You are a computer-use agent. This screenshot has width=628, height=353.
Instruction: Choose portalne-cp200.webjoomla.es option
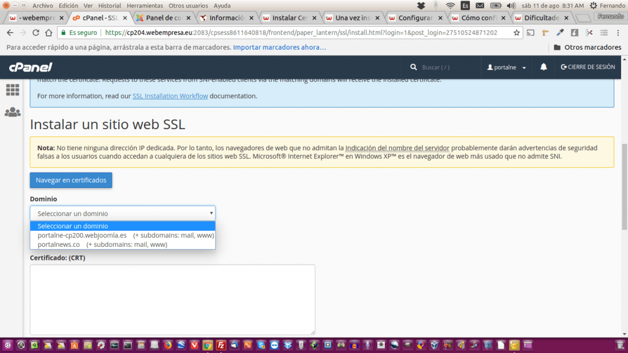point(123,235)
